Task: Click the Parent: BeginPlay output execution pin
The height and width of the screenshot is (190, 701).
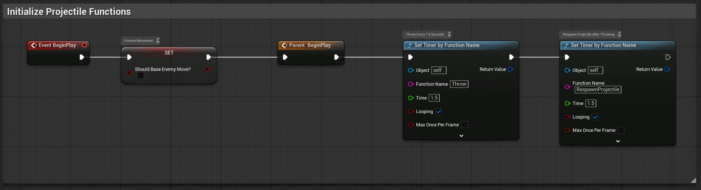Action: tap(336, 57)
